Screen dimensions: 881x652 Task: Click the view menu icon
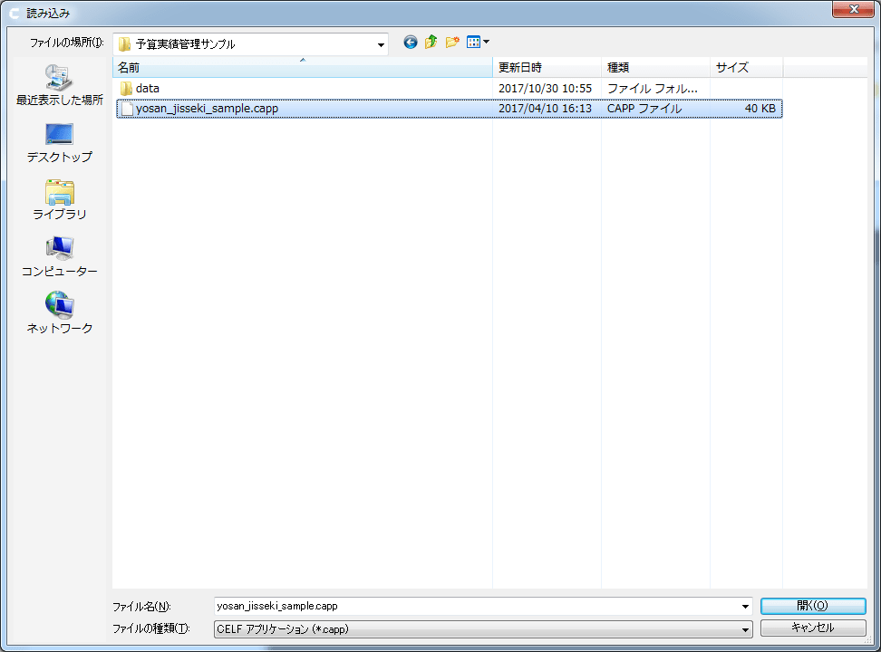pyautogui.click(x=473, y=43)
